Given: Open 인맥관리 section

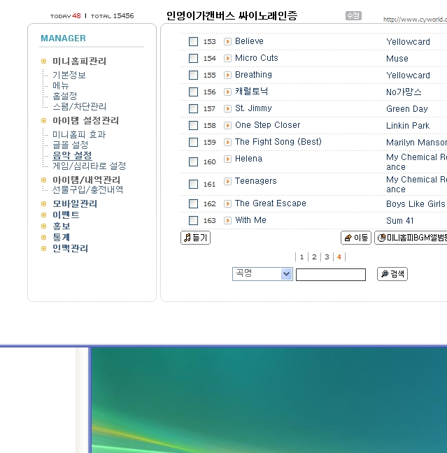Looking at the screenshot, I should 70,248.
